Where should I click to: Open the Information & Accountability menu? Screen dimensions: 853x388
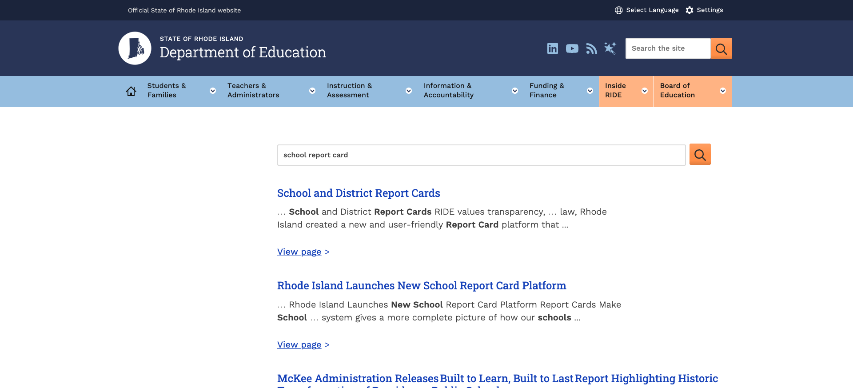click(x=449, y=90)
